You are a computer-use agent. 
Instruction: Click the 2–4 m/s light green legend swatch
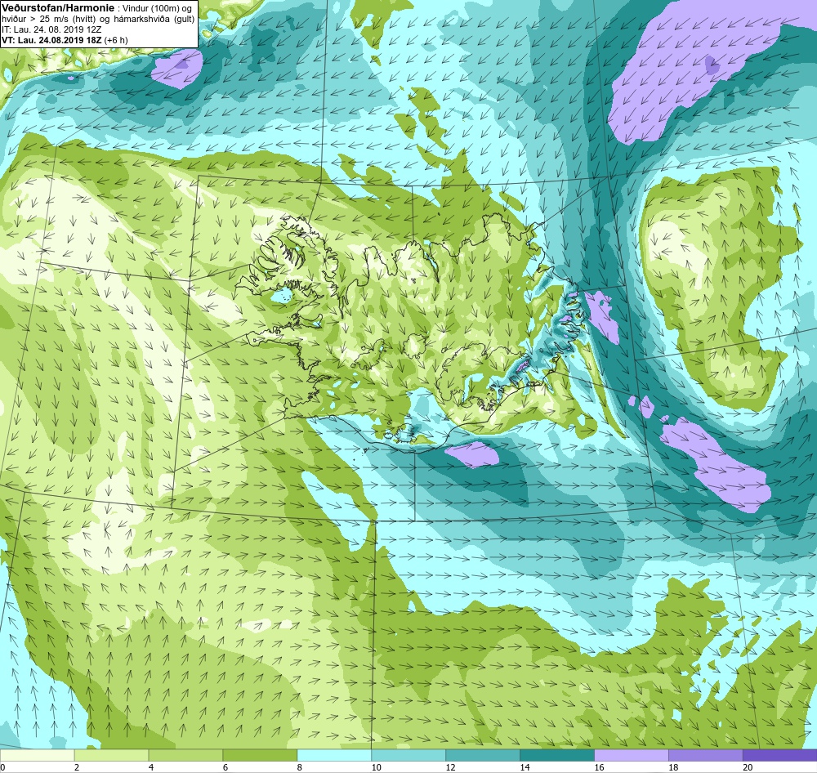[111, 755]
